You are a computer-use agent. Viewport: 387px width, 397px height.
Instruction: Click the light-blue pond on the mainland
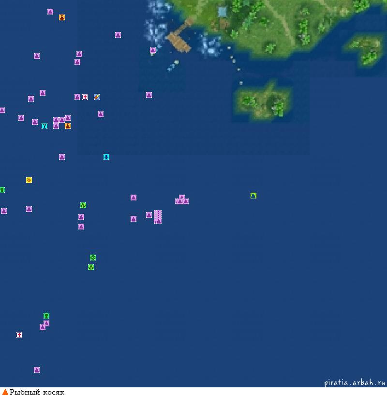[x=222, y=12]
